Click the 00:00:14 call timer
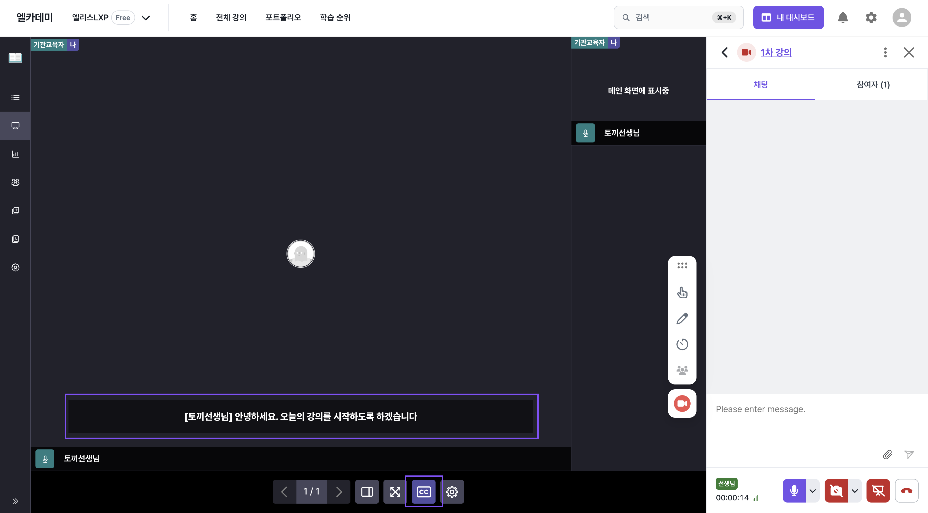The width and height of the screenshot is (928, 513). click(732, 498)
